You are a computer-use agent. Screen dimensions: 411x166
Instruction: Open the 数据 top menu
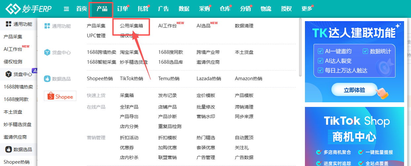[x=184, y=9]
